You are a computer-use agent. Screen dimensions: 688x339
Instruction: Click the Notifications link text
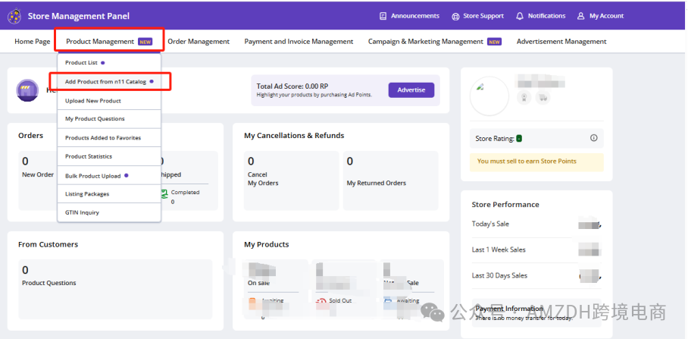pos(546,16)
